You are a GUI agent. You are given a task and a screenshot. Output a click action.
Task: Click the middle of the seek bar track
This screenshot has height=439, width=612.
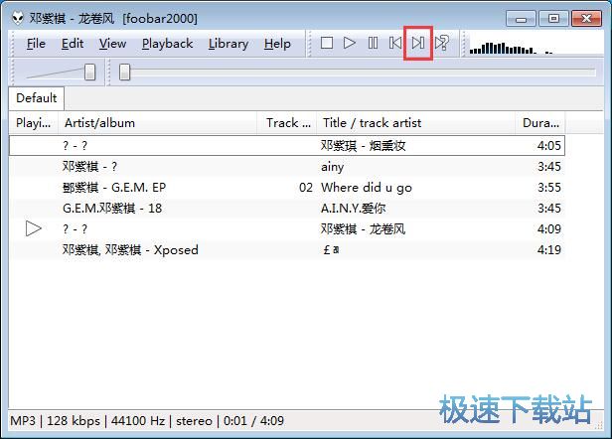pyautogui.click(x=358, y=73)
